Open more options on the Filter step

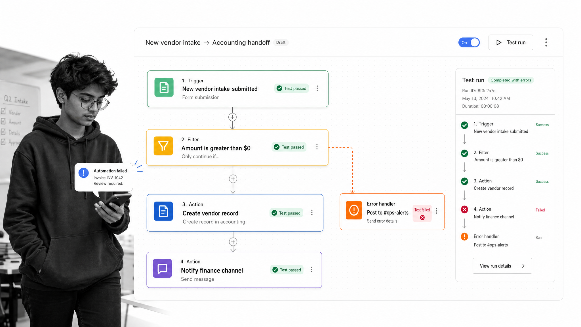click(x=317, y=147)
